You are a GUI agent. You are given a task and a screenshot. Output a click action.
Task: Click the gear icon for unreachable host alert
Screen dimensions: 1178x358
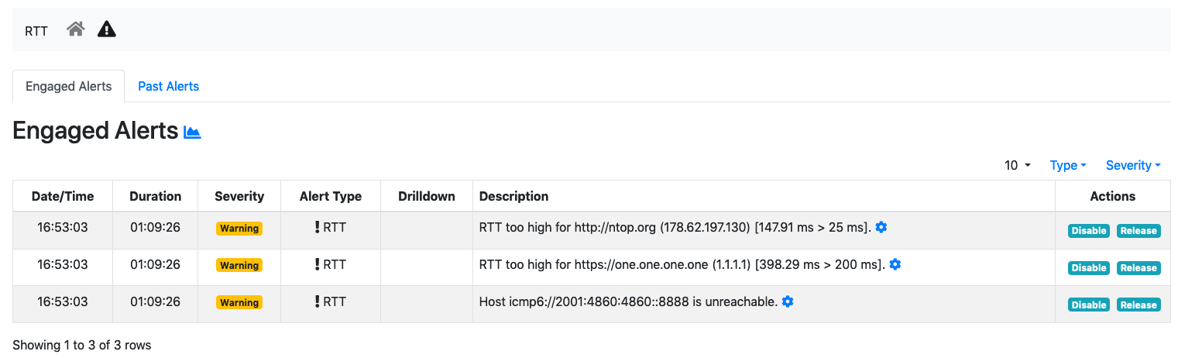788,301
